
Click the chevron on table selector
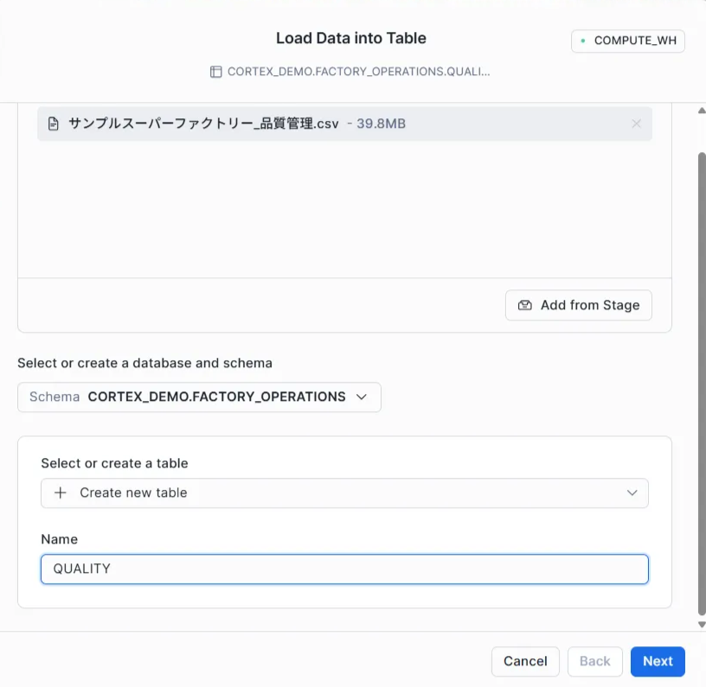(x=632, y=493)
